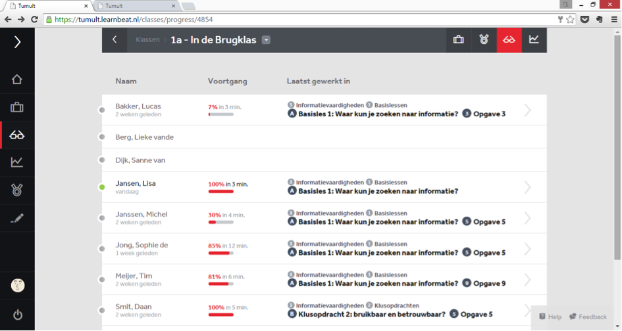Click the saved-password key icon
This screenshot has width=622, height=331.
pos(560,20)
